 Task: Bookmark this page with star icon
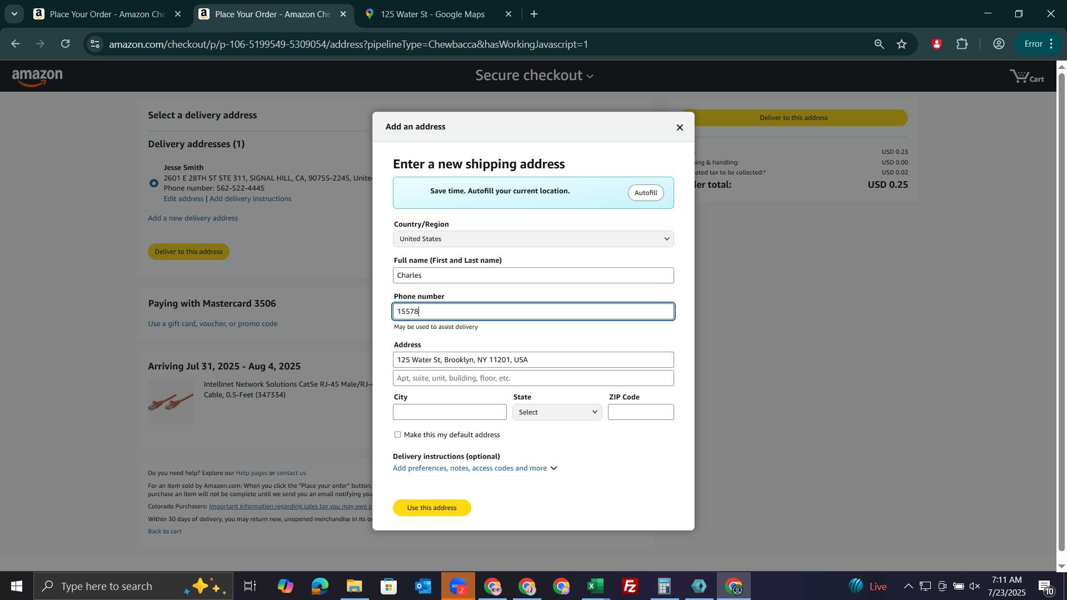[901, 44]
